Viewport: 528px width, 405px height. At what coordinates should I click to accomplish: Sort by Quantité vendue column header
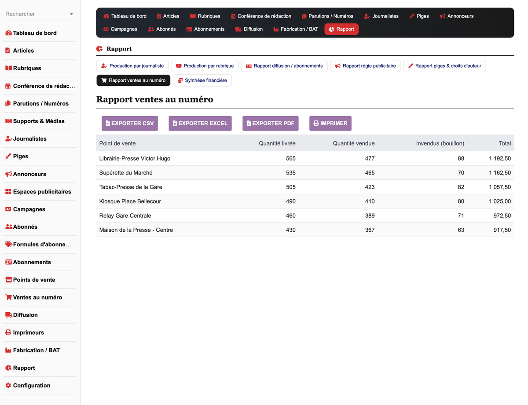click(x=354, y=143)
